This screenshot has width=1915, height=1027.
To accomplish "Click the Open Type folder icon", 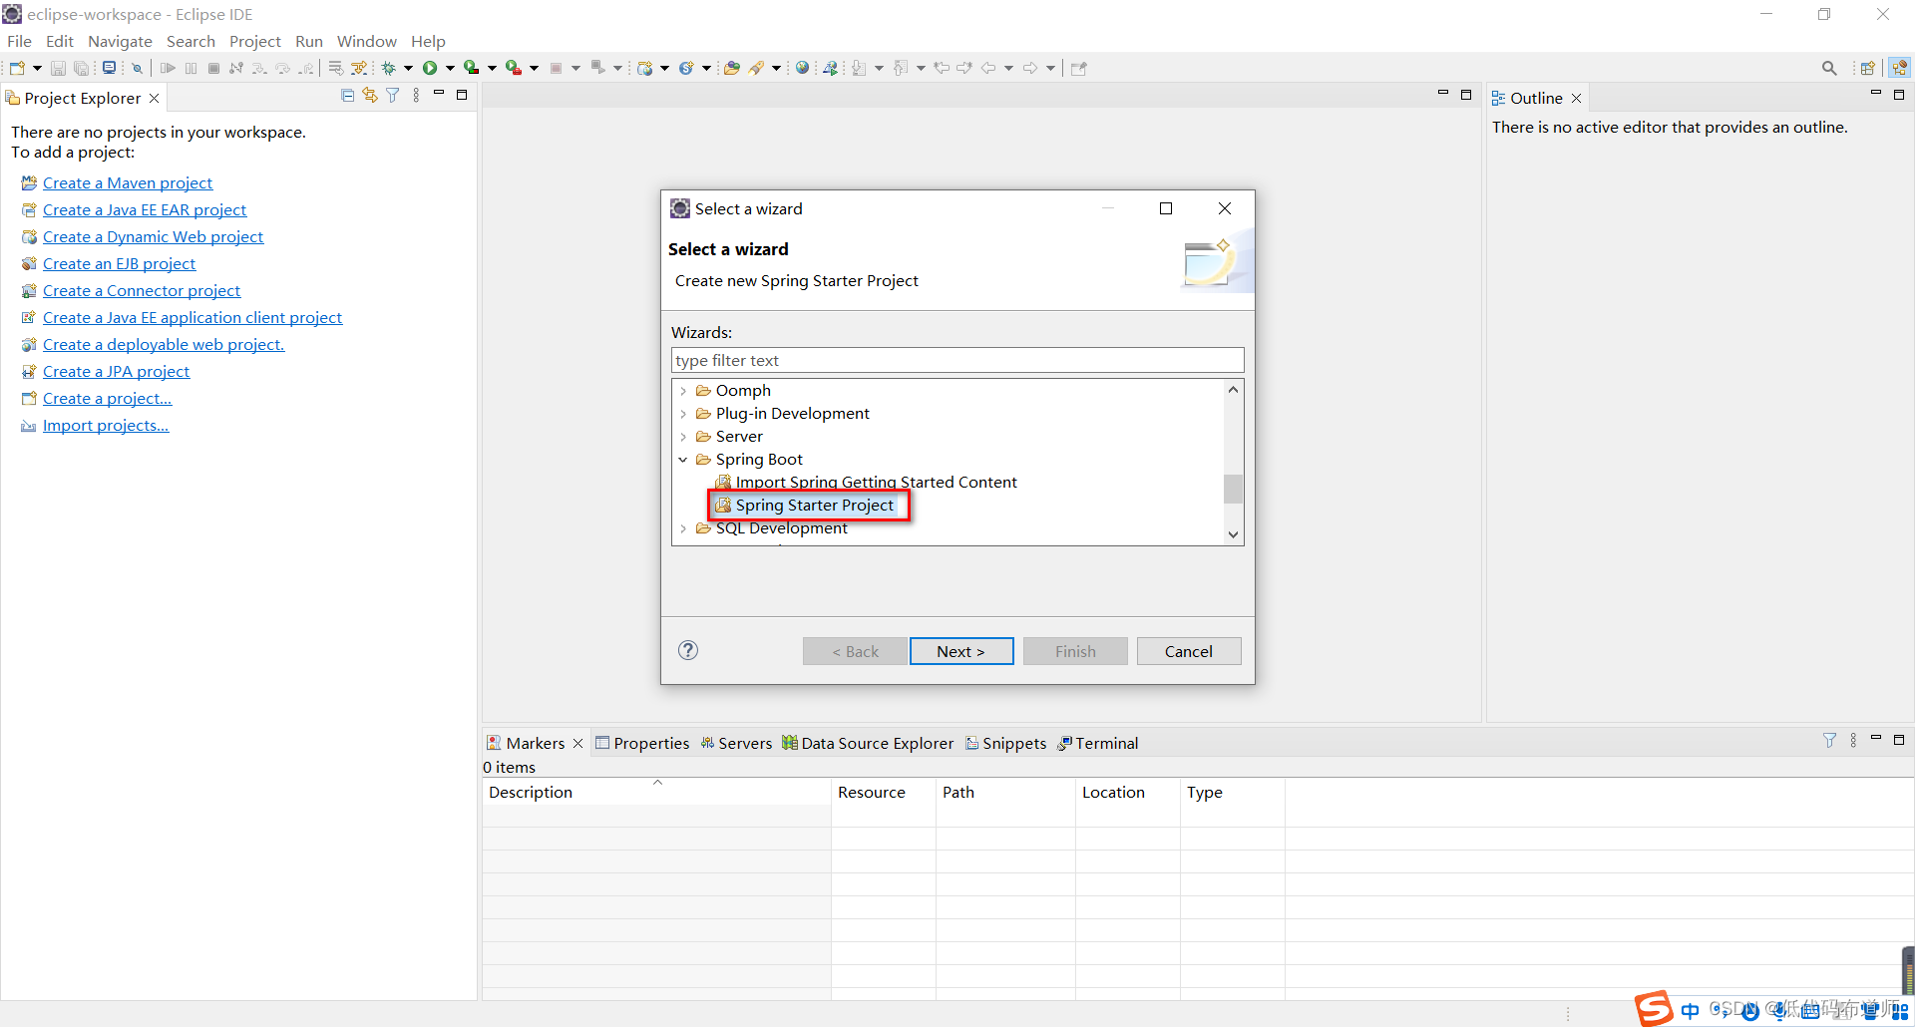I will pyautogui.click(x=732, y=68).
